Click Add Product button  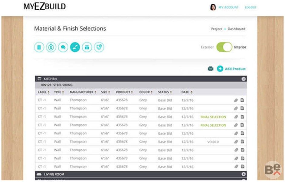coord(231,69)
